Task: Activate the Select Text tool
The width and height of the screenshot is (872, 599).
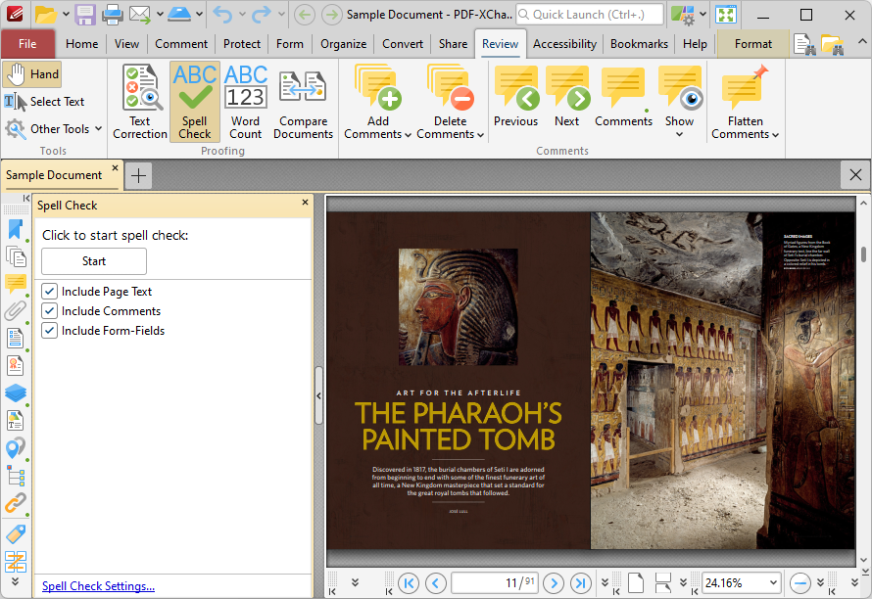Action: (x=44, y=102)
